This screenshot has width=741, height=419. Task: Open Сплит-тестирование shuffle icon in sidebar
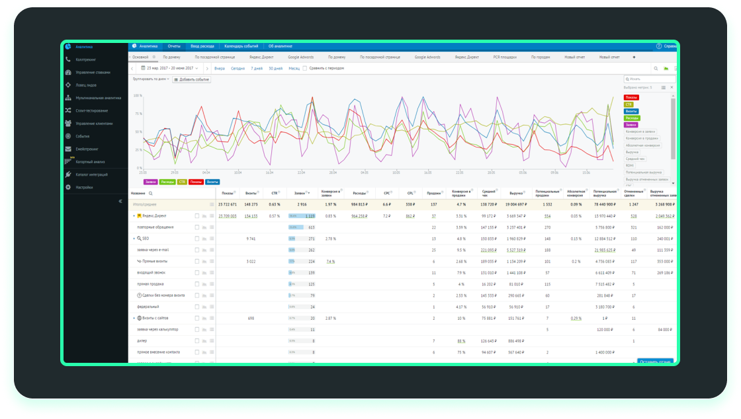tap(68, 110)
